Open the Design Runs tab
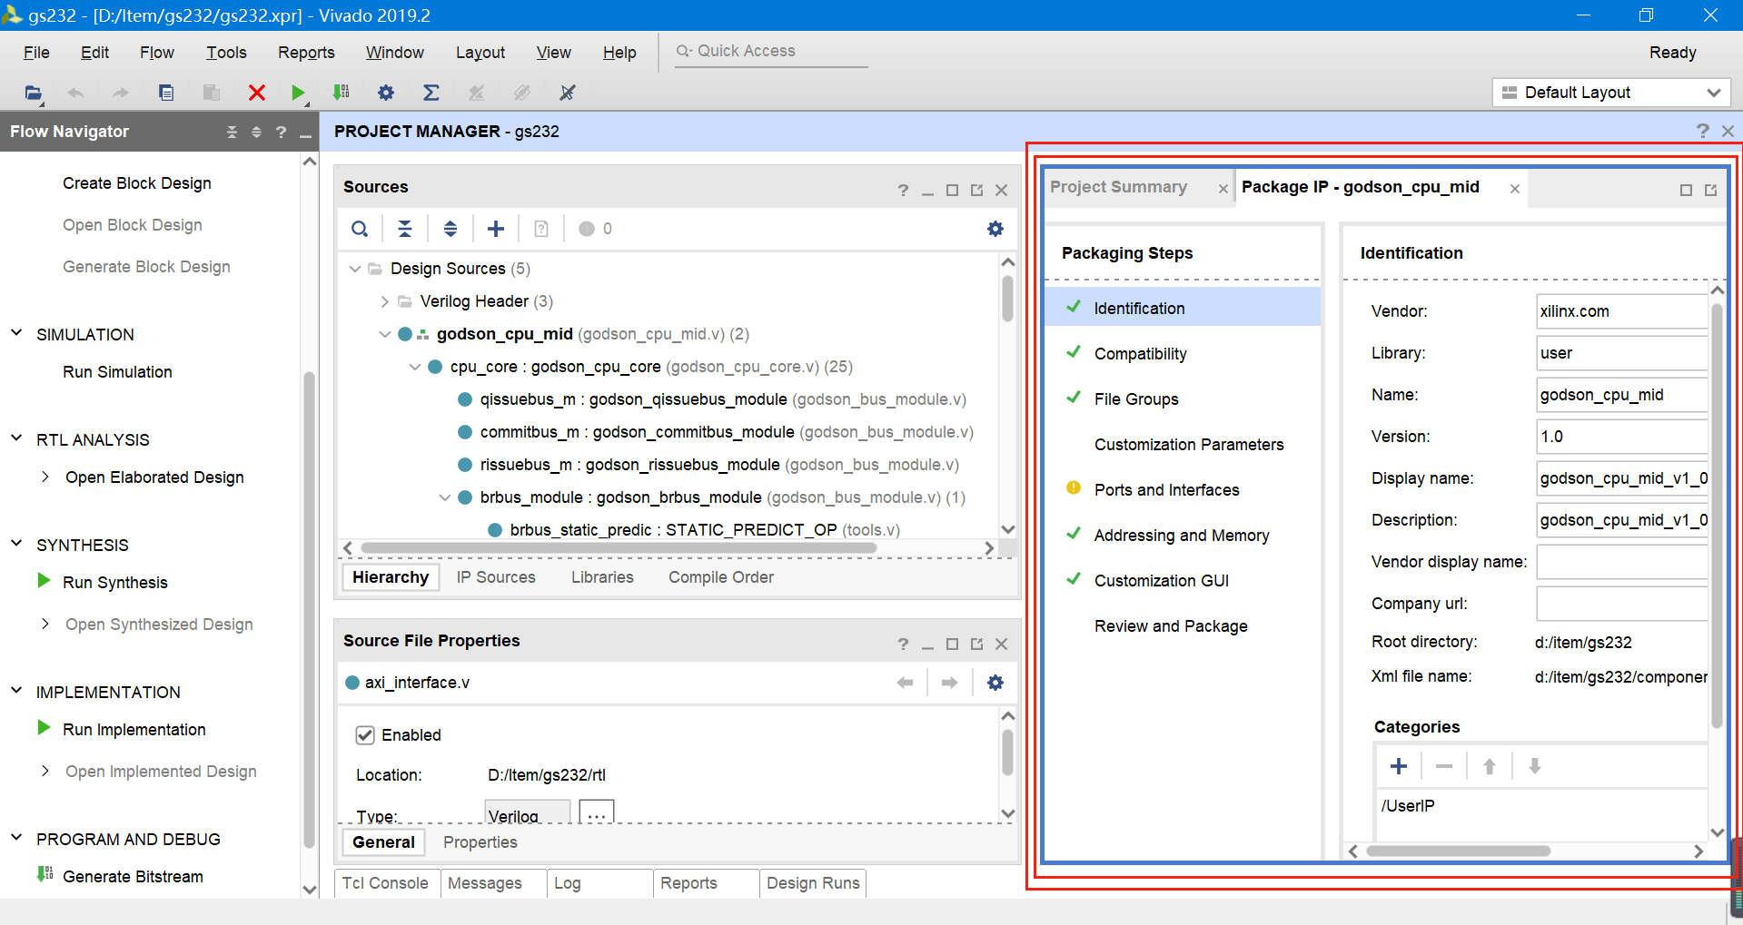The width and height of the screenshot is (1743, 925). point(813,883)
